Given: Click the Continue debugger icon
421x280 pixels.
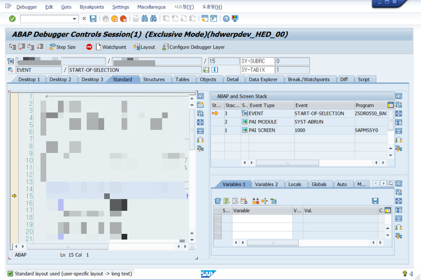Looking at the screenshot, I should pos(40,47).
